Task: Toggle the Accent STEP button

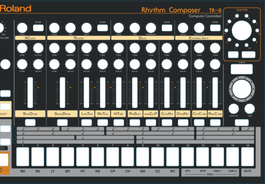Action: (38, 28)
